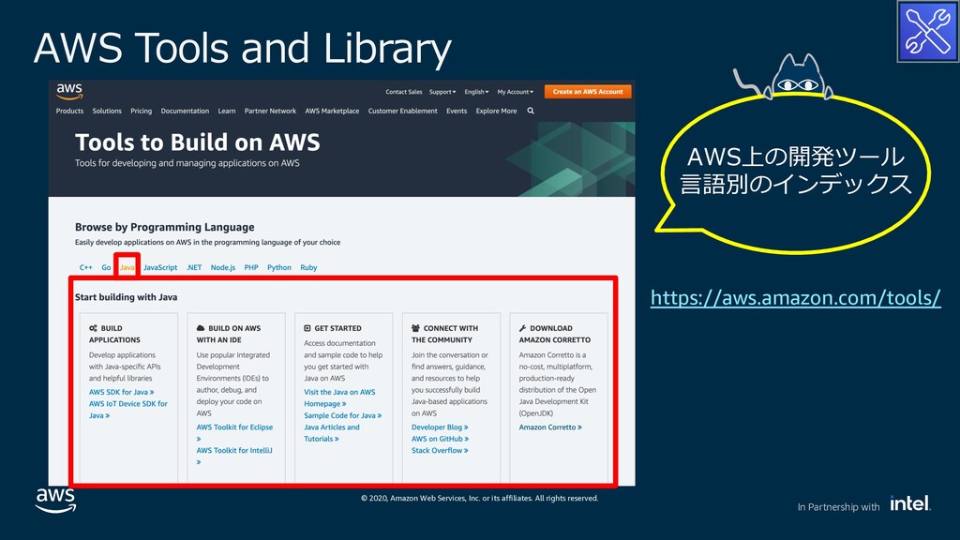Click the cloud icon beside Build on AWS

coord(201,328)
